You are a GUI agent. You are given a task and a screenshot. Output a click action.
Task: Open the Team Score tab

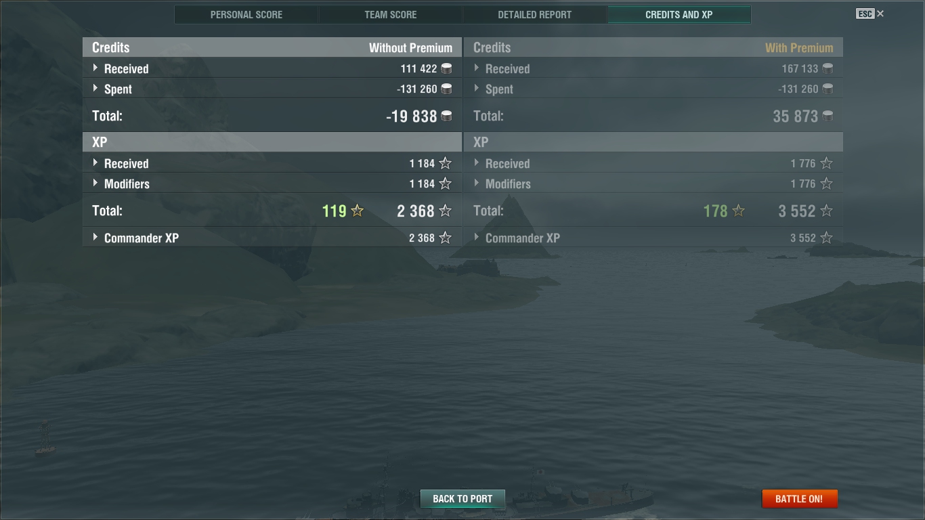pyautogui.click(x=391, y=14)
